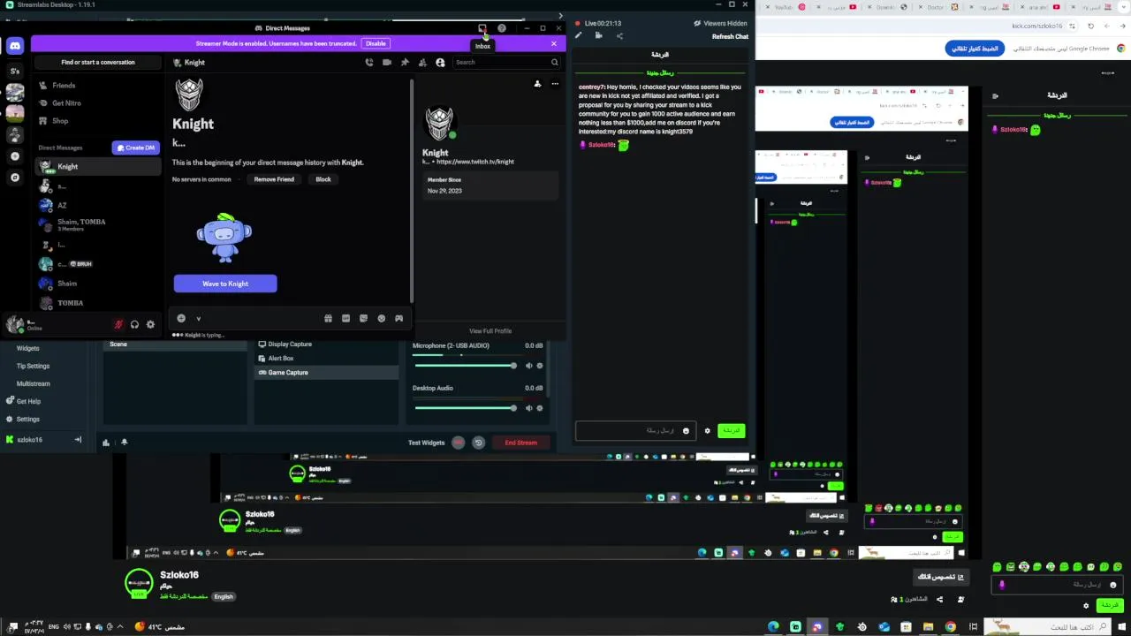Open Find or start a conversation
Screen dimensions: 1131x636
[x=98, y=63]
